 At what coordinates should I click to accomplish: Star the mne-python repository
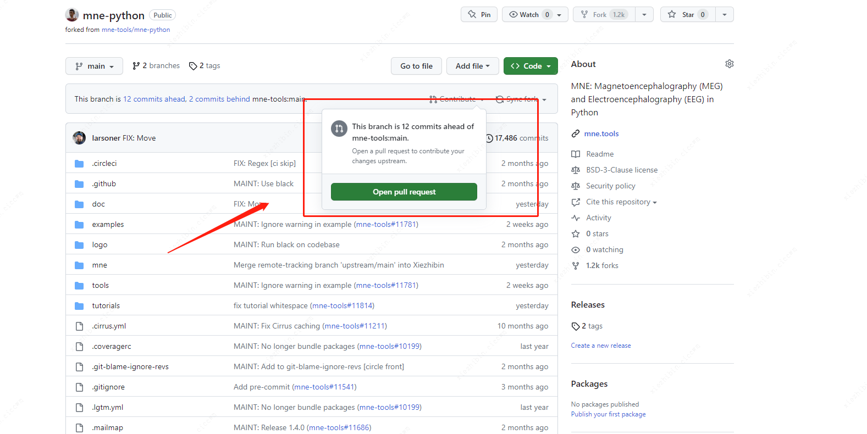point(688,15)
